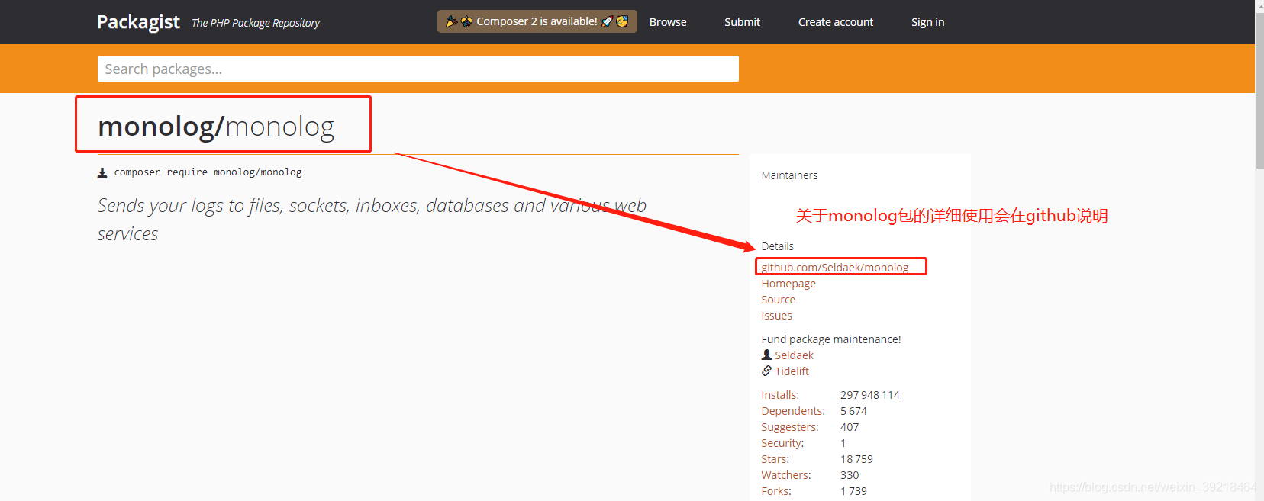Open the Sign in page
This screenshot has width=1264, height=501.
(x=927, y=22)
